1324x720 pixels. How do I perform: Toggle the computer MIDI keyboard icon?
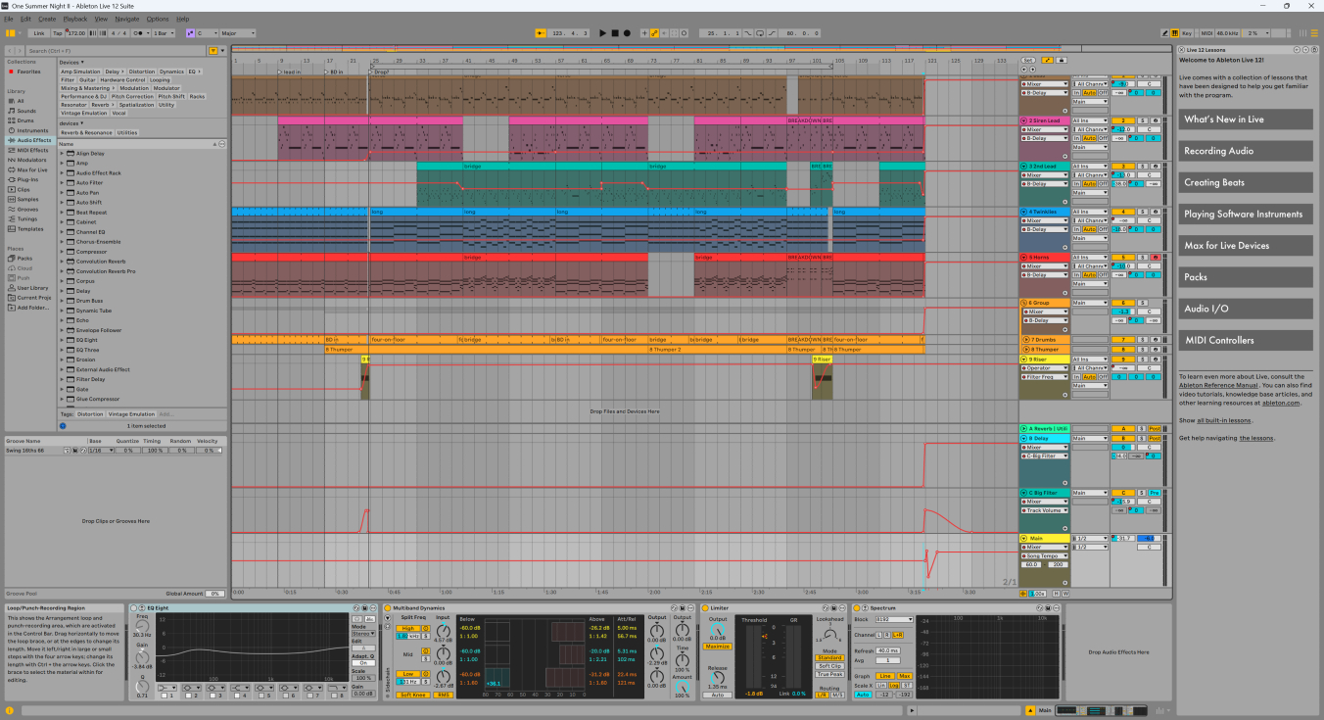tap(1174, 33)
